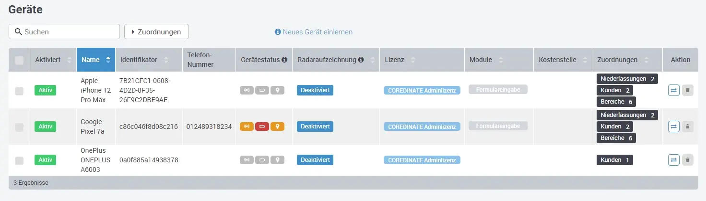
Task: Delete the OnePlus ONEPLUS A6003 device
Action: [688, 160]
